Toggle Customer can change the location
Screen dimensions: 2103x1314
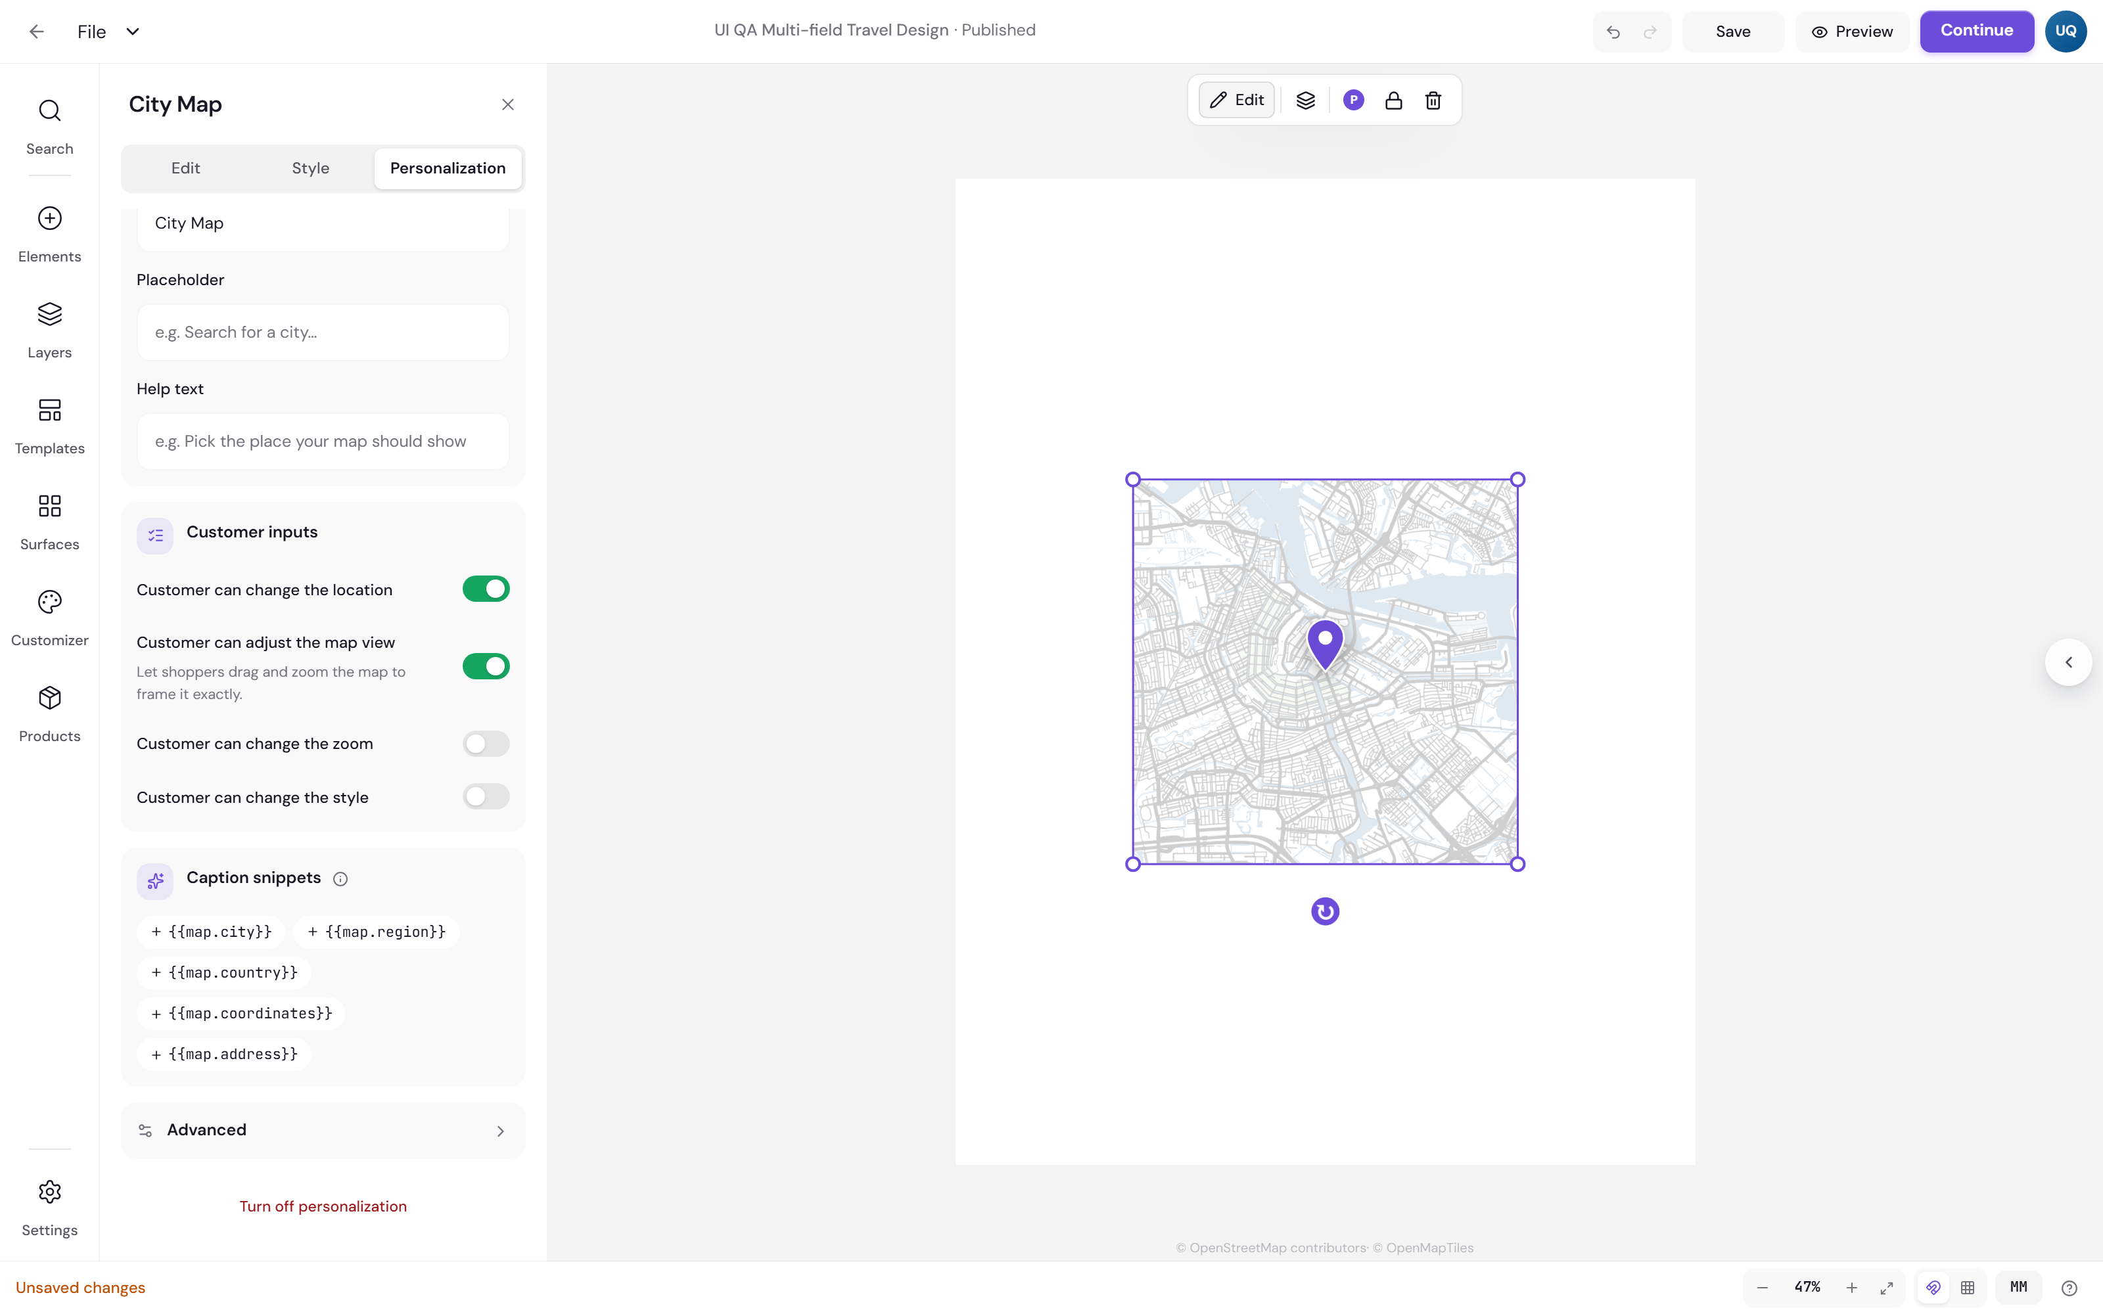[486, 589]
